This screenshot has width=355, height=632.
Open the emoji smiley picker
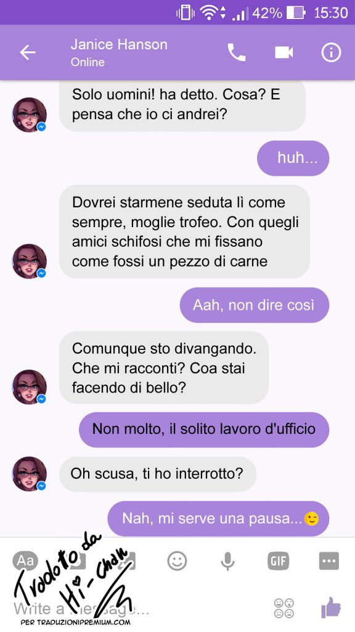point(177,560)
